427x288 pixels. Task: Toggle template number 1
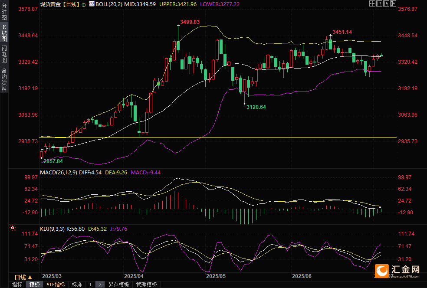(x=90, y=285)
